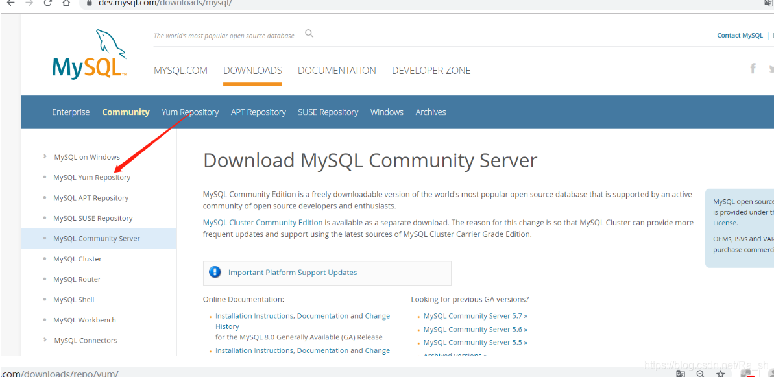Open Yum Repository in the blue bar
The width and height of the screenshot is (774, 377).
(190, 112)
